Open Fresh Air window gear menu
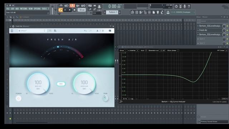Viewport: 229px width, 129px height. 13,26
